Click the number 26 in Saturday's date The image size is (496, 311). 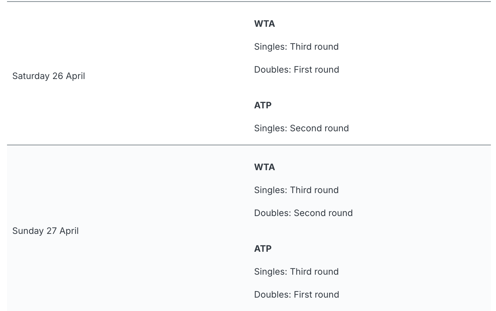pos(58,76)
